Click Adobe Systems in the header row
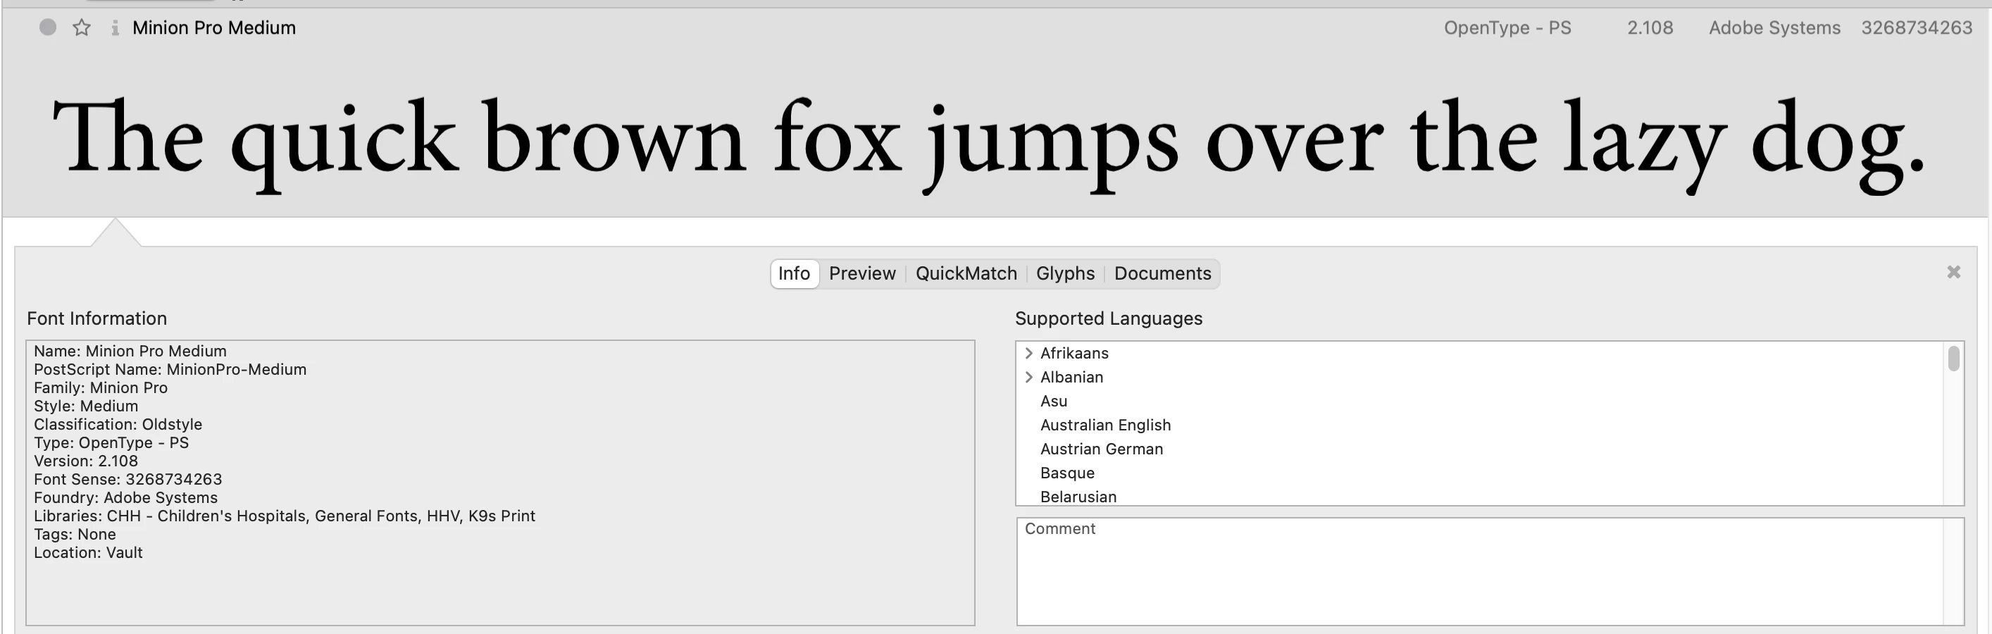Image resolution: width=1992 pixels, height=634 pixels. coord(1774,28)
